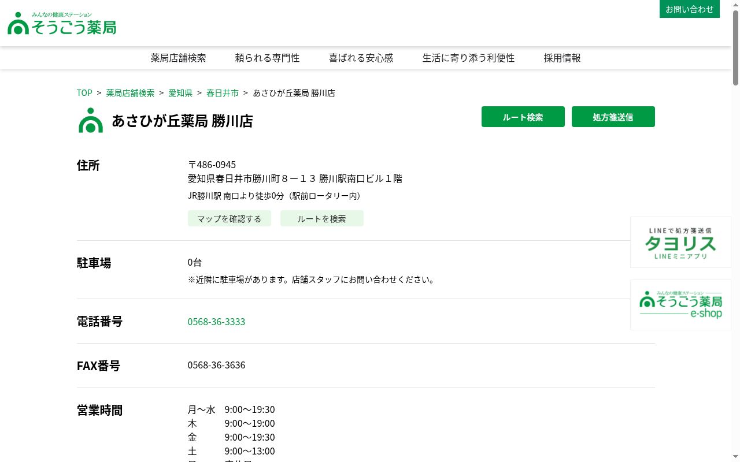Click the 電話番号 section label

click(99, 321)
